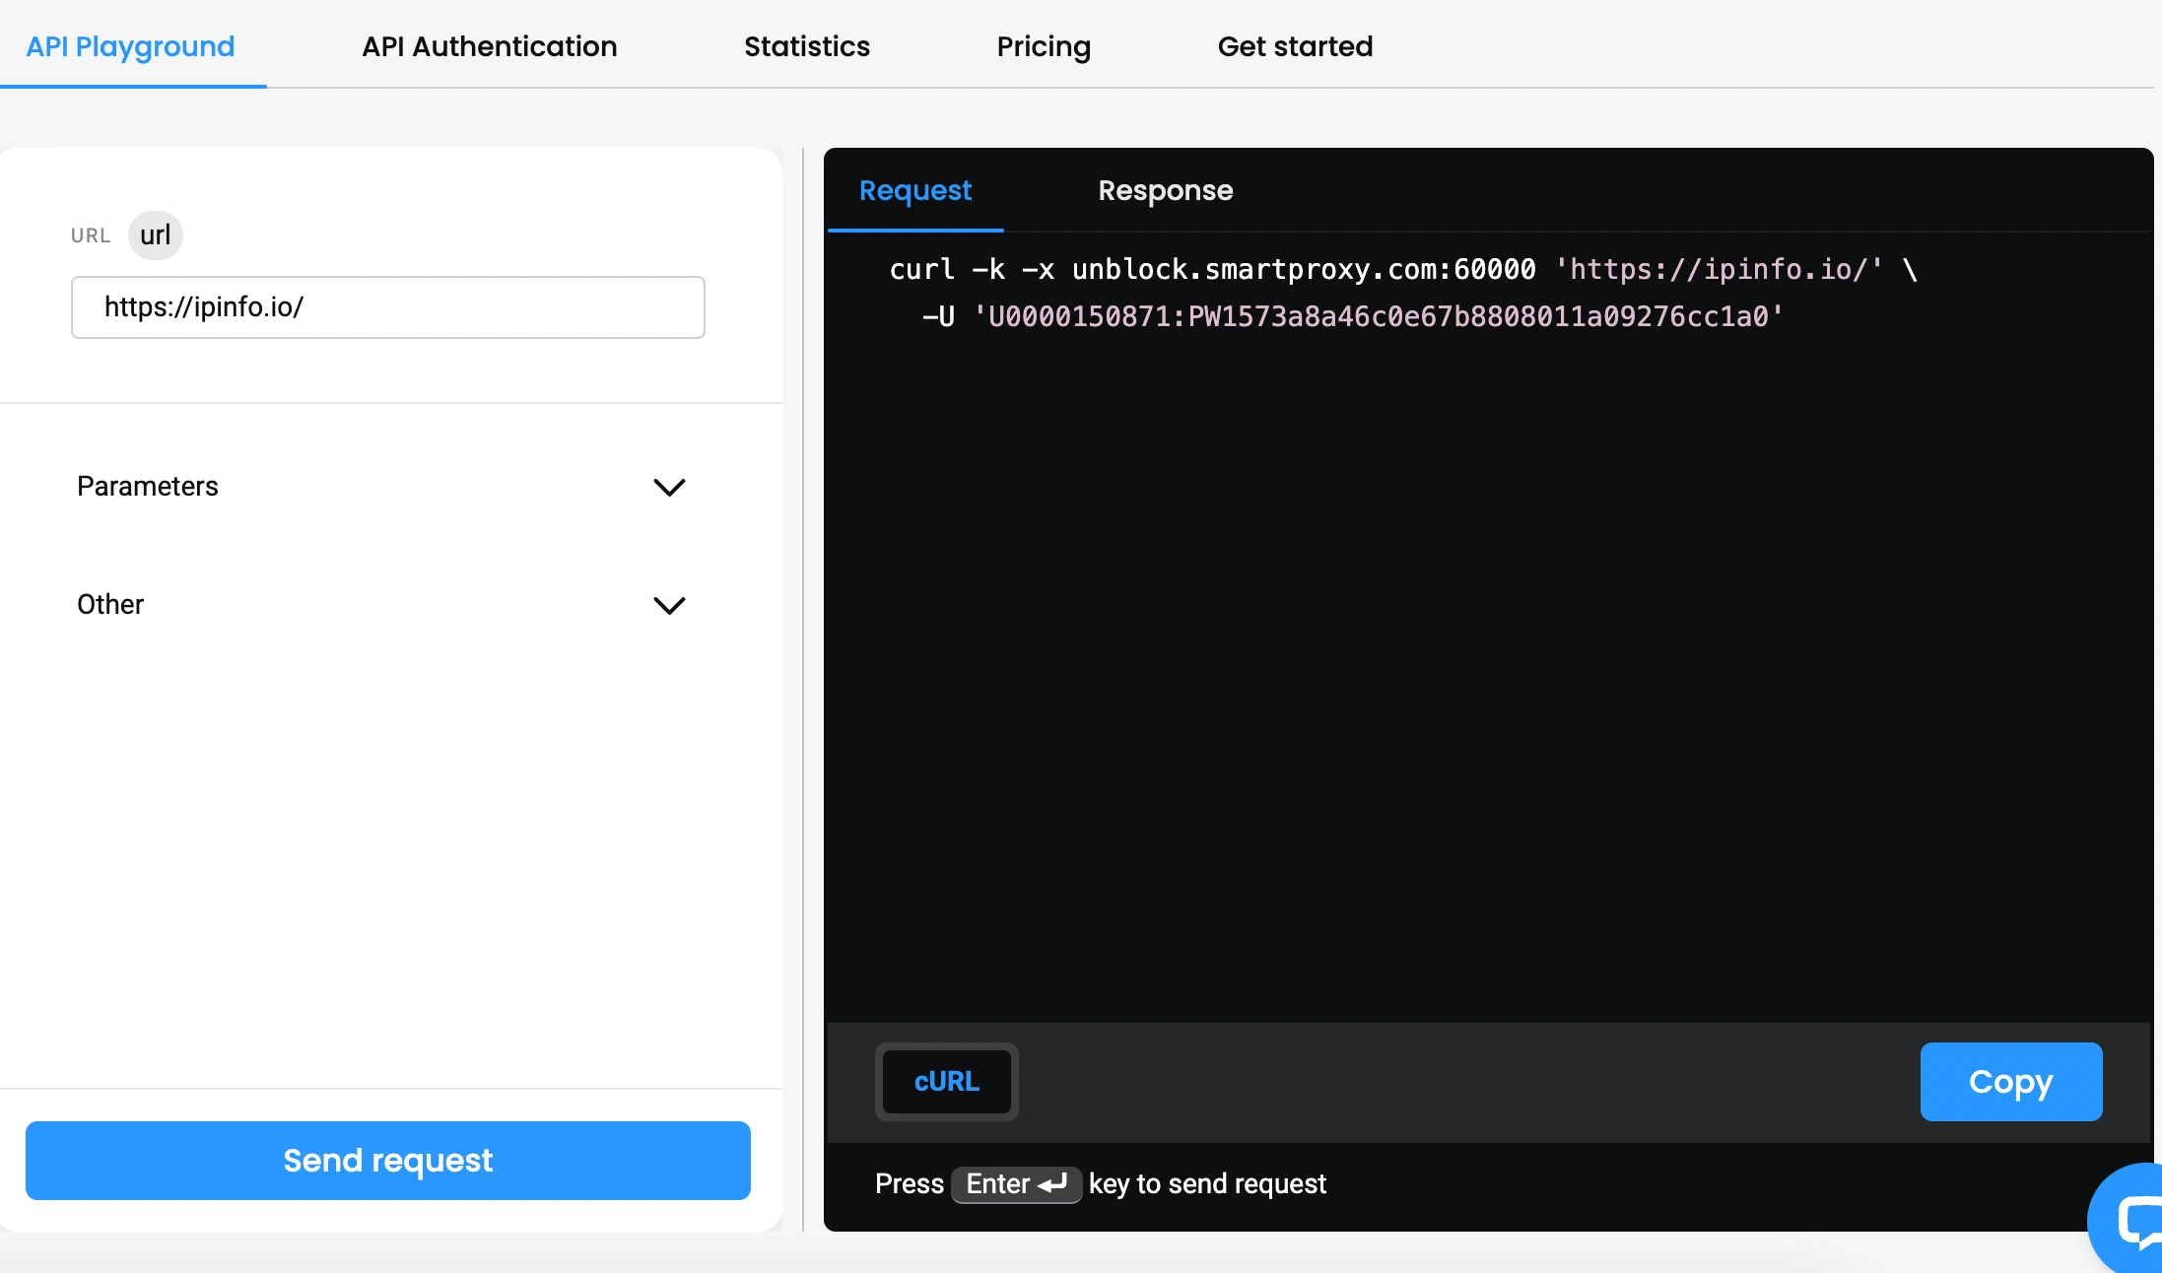Go to the Get started page

pos(1295,46)
